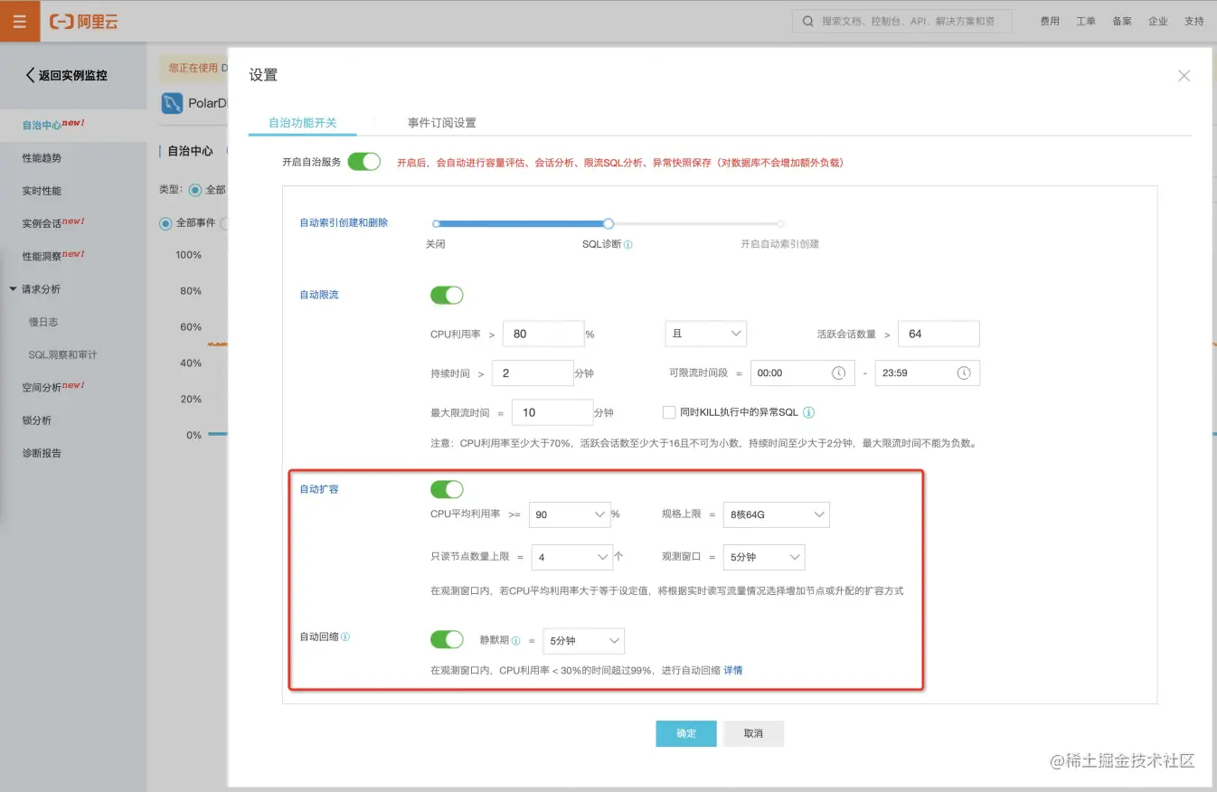The image size is (1217, 792).
Task: Open the 静默期 5分钟 dropdown
Action: (583, 641)
